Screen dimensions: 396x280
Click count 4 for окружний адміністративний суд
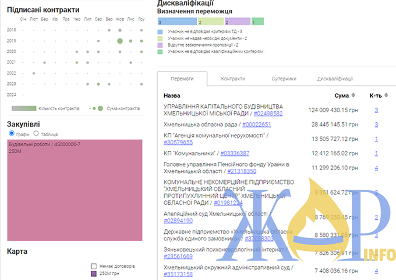click(x=376, y=271)
